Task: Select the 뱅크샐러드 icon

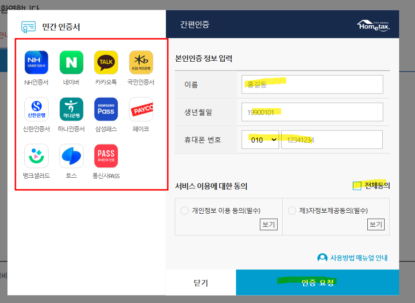Action: [36, 156]
